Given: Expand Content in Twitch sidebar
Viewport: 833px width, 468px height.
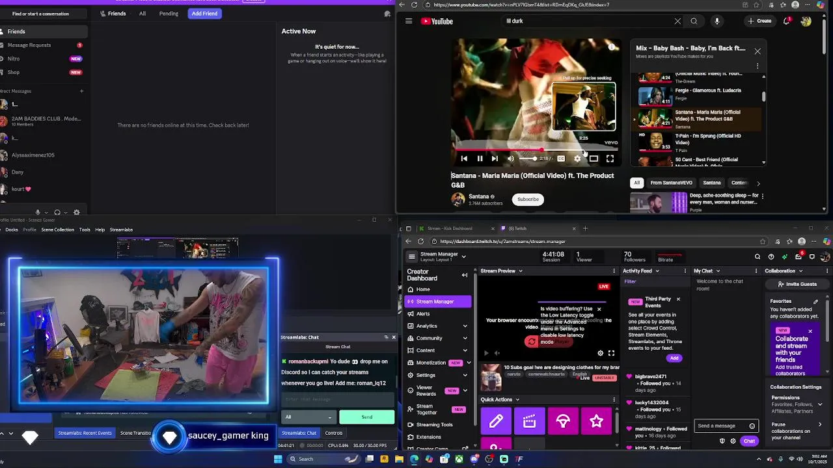Looking at the screenshot, I should click(465, 350).
